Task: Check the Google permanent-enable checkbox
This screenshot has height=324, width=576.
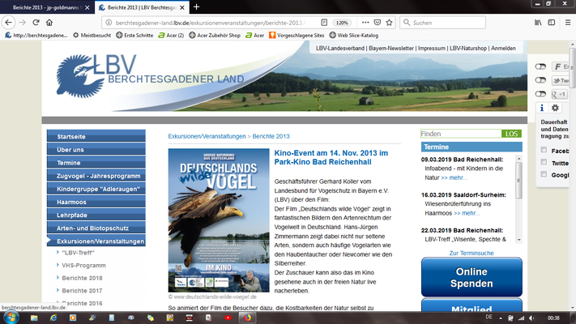Action: point(544,174)
